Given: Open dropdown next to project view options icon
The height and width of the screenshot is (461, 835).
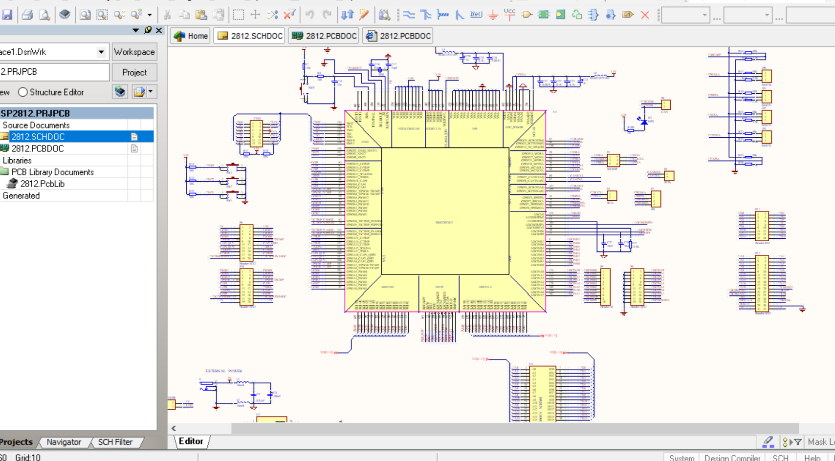Looking at the screenshot, I should coord(151,91).
